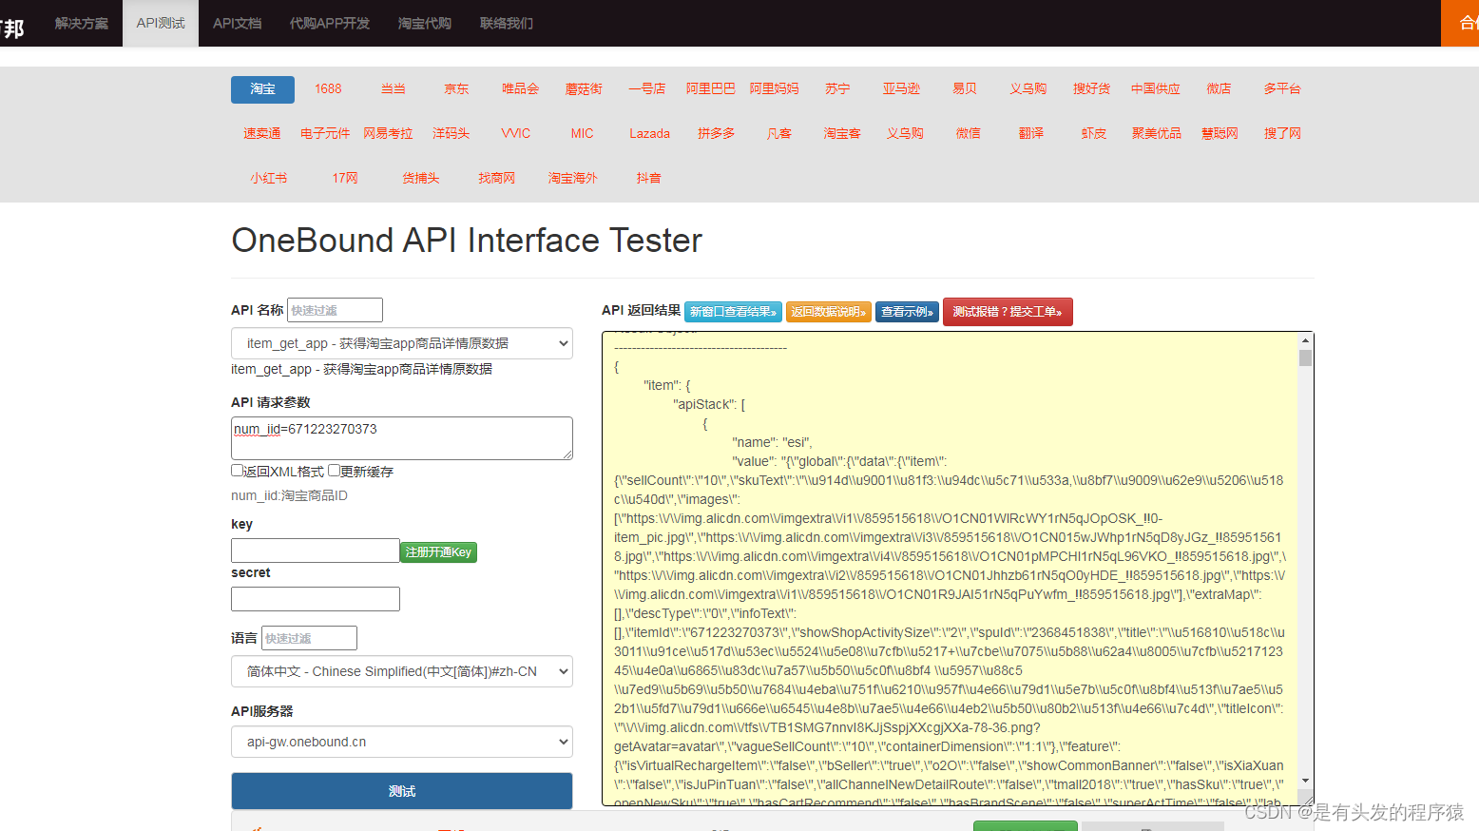Select the 苏宁 platform link
The height and width of the screenshot is (831, 1479).
point(837,89)
